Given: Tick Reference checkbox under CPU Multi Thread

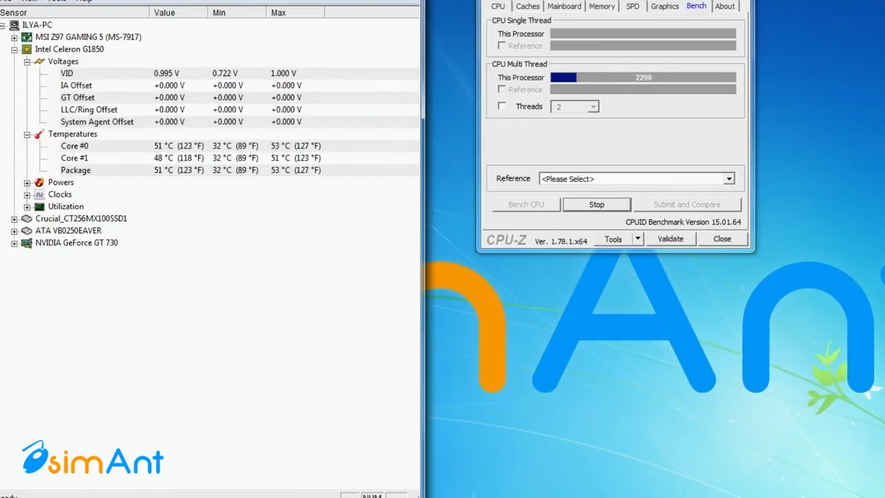Looking at the screenshot, I should tap(502, 89).
